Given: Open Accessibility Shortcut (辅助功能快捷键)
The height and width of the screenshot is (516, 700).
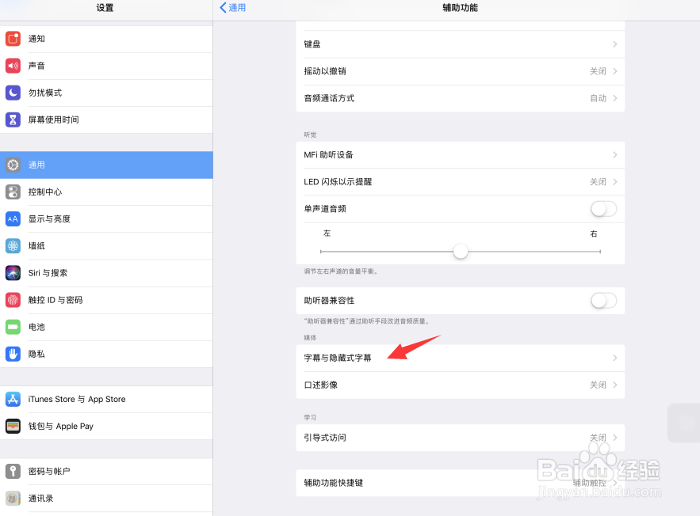Looking at the screenshot, I should (460, 483).
